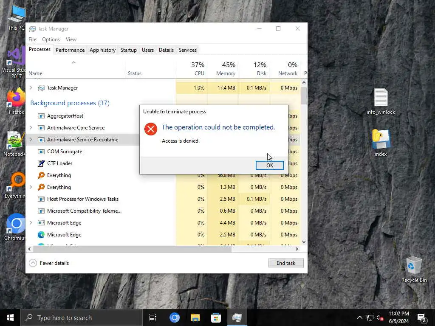Sort by the Memory column header
The width and height of the screenshot is (435, 326).
(x=223, y=69)
